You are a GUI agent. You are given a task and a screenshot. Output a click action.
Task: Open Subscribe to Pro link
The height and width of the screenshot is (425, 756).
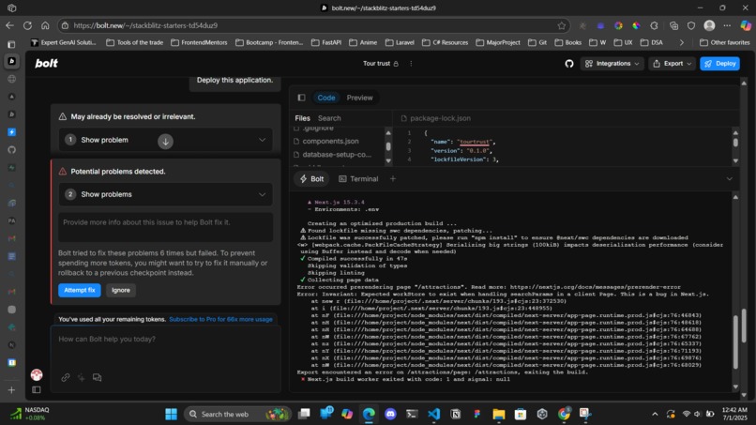(220, 319)
